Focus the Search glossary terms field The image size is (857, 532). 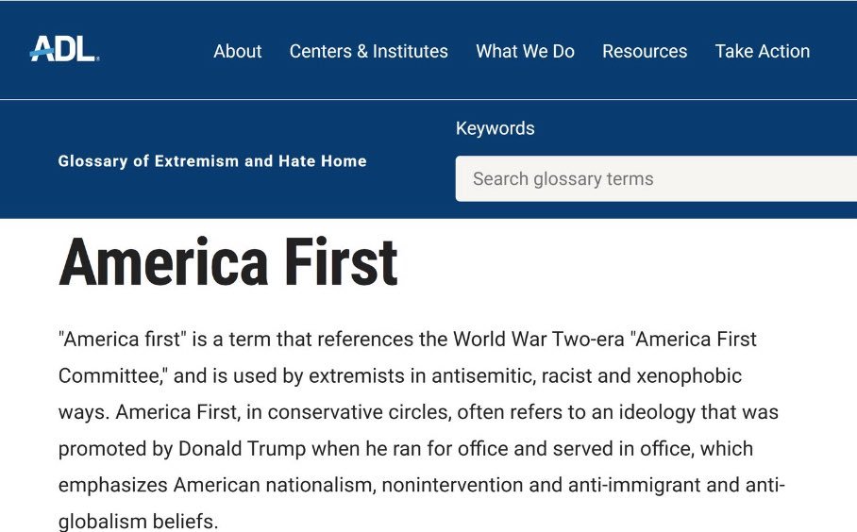coord(651,178)
